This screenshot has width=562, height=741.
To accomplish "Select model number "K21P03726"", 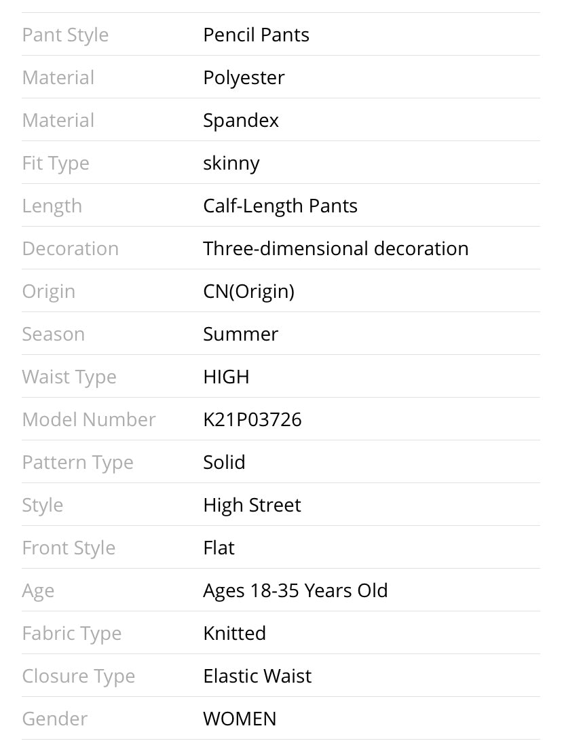I will [252, 419].
